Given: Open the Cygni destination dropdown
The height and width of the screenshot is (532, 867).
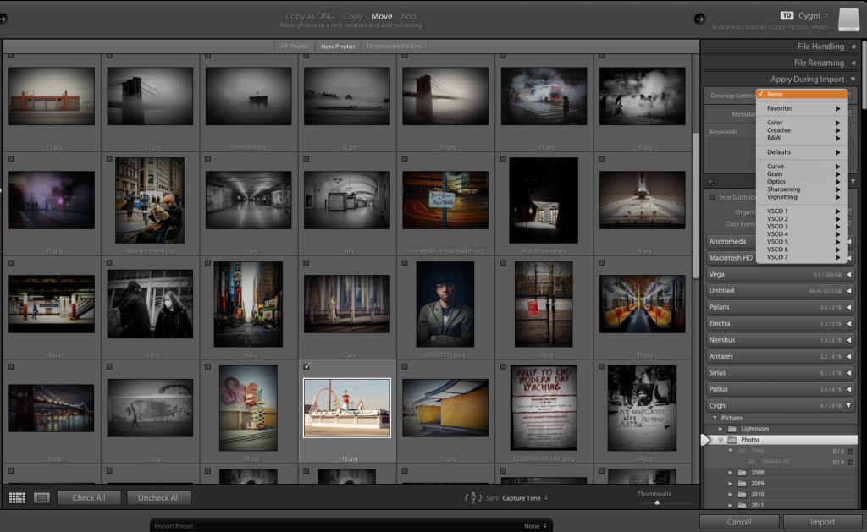Looking at the screenshot, I should pyautogui.click(x=814, y=15).
